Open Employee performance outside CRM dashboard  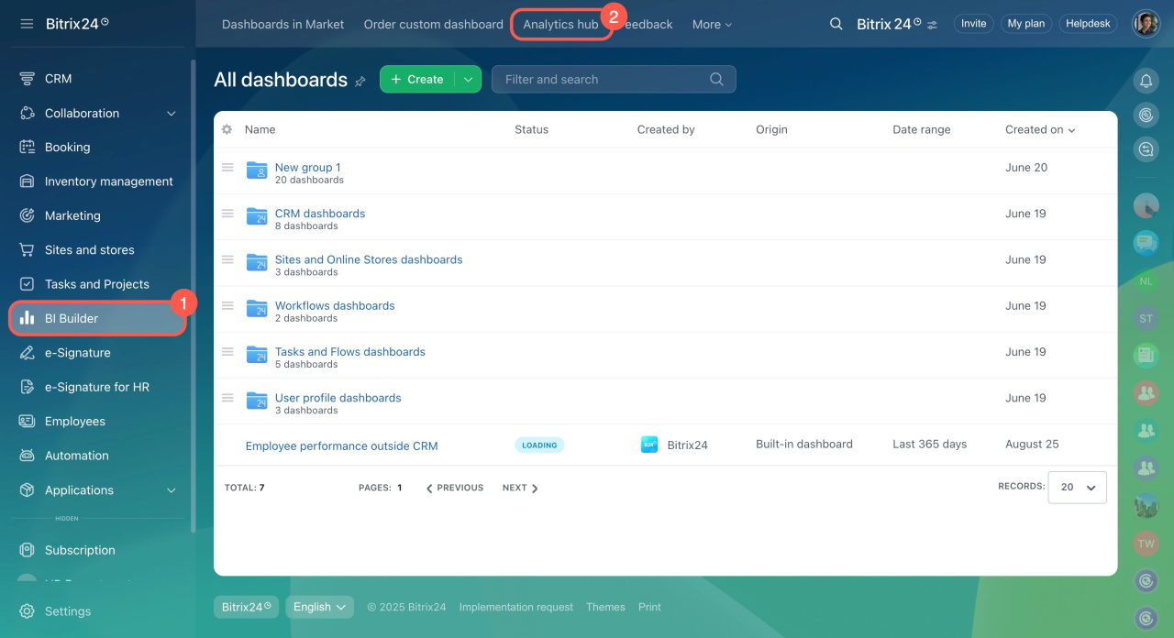[x=341, y=446]
